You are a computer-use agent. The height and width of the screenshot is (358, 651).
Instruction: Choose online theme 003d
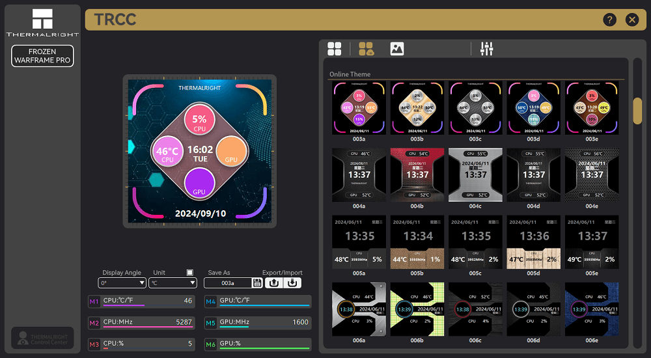[x=534, y=108]
